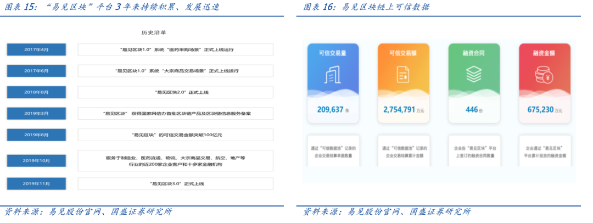Screen dimensions: 593x223
Task: Open the 突破100亿元 milestone box
Action: (x=176, y=135)
